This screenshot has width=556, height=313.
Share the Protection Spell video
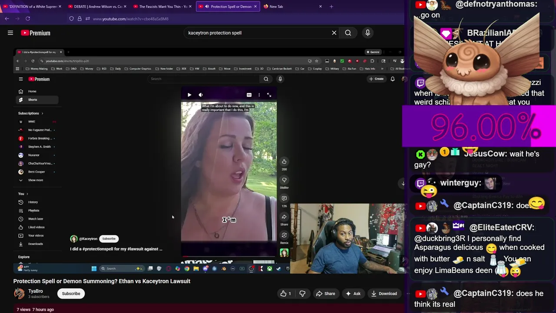(326, 293)
